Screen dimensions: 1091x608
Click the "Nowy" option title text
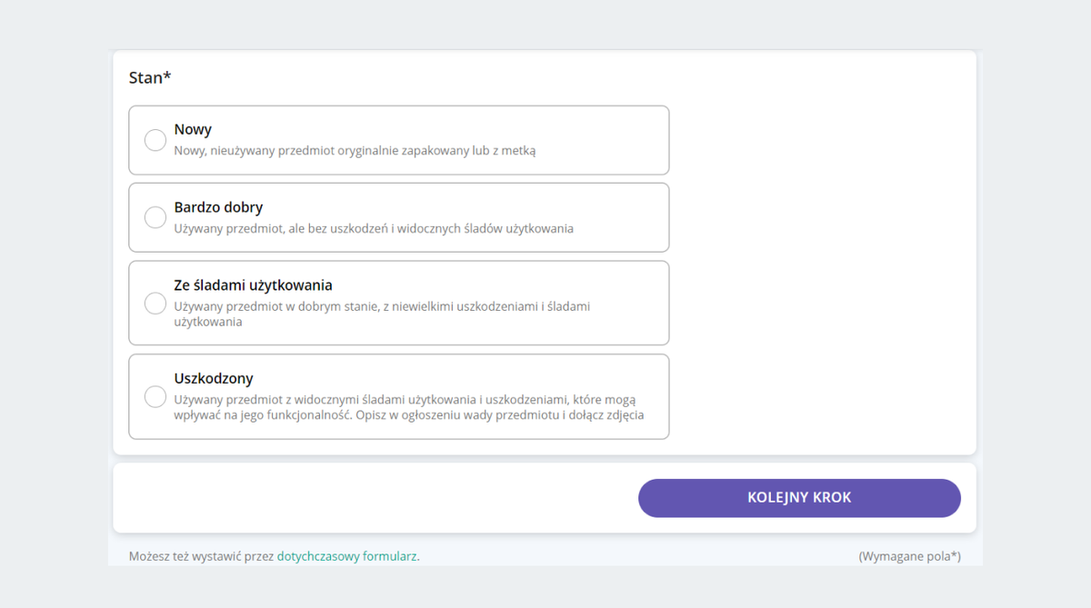point(193,129)
